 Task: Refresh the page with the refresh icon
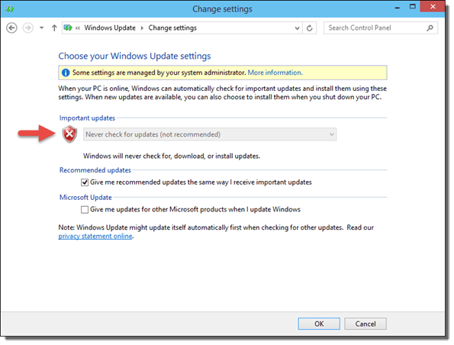pos(310,28)
